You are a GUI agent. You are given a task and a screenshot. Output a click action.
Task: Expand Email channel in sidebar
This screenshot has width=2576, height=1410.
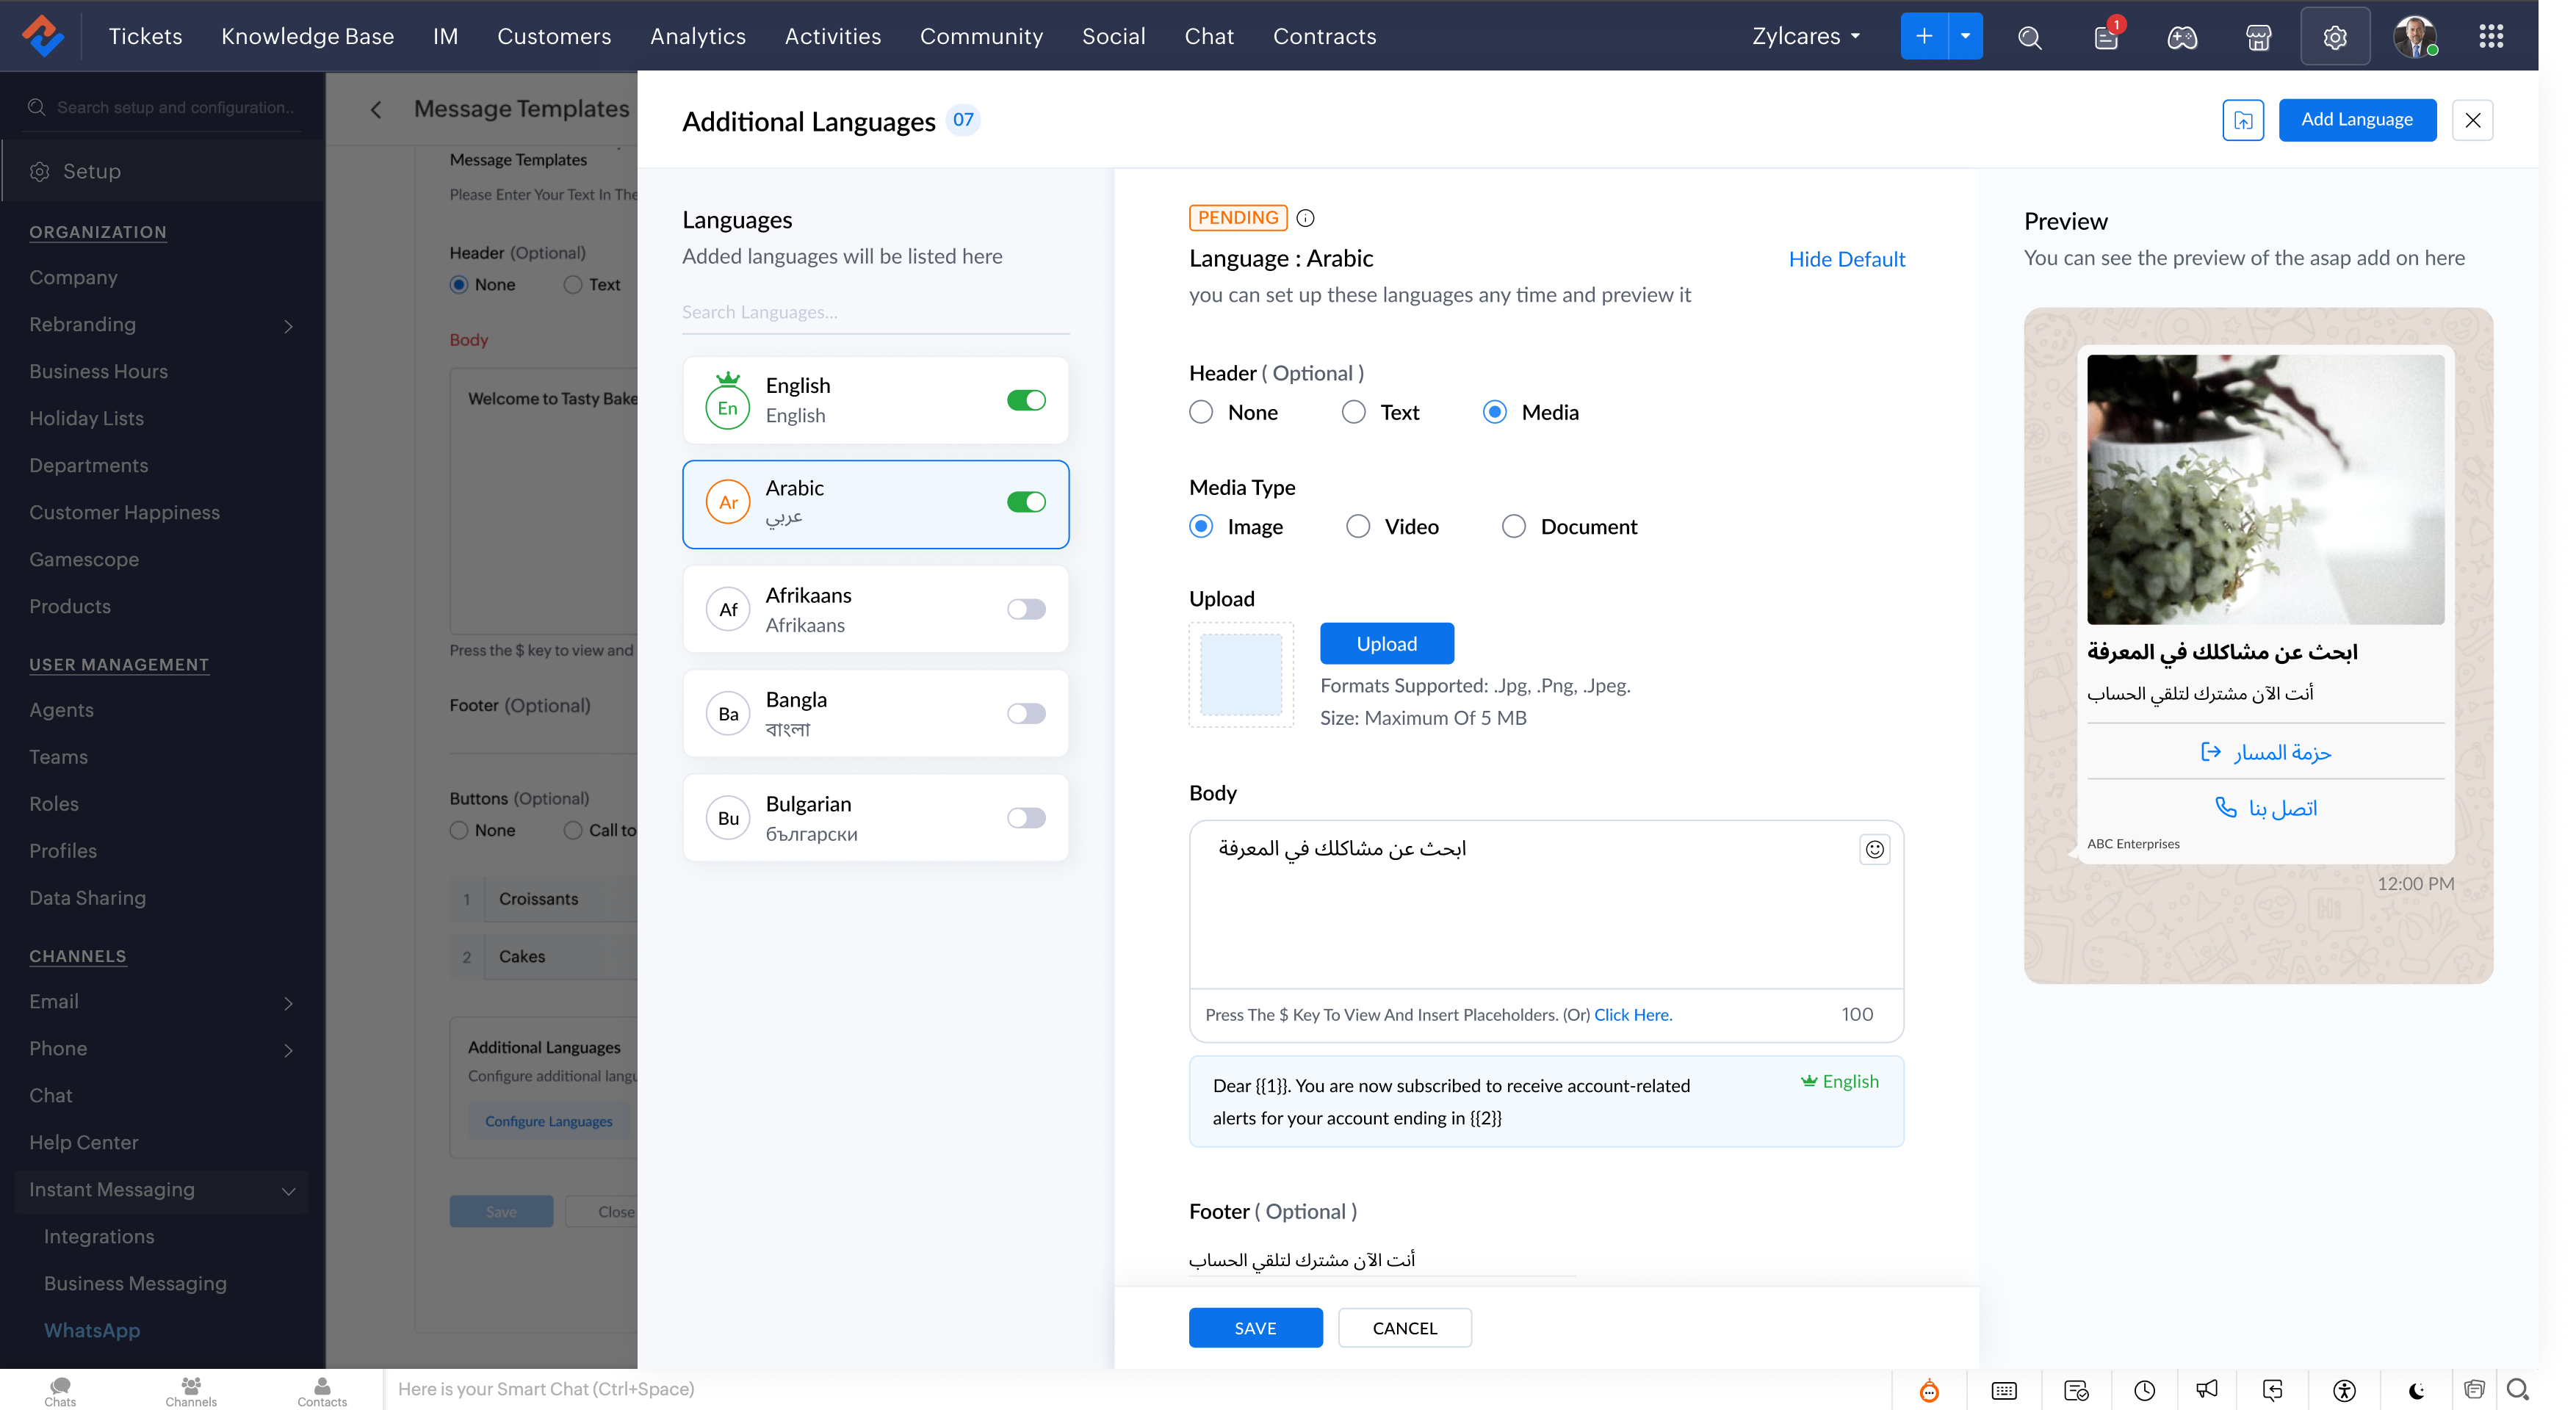click(288, 1003)
